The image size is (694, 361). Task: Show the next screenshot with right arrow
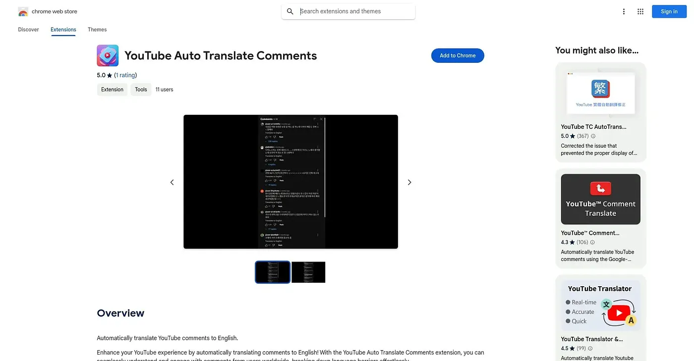409,182
